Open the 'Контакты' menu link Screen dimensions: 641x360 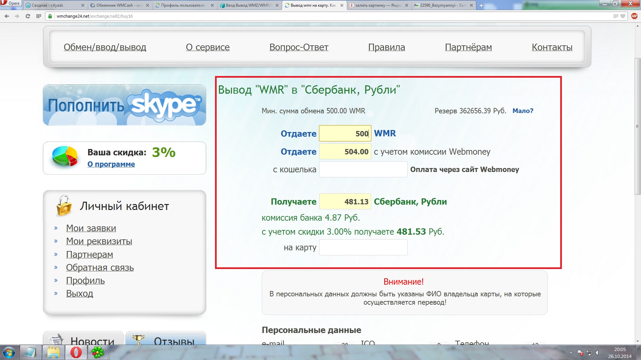(552, 47)
